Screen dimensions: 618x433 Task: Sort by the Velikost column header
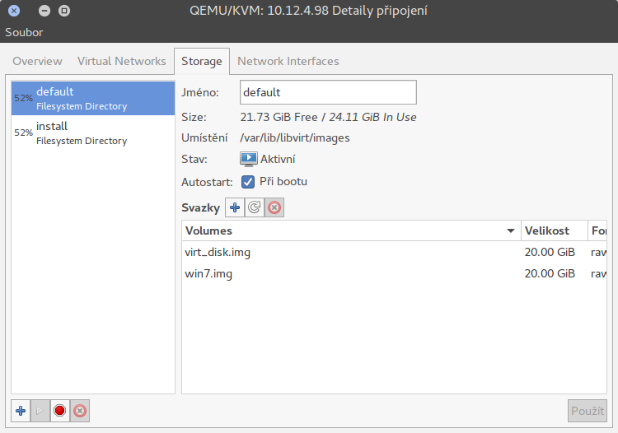pyautogui.click(x=553, y=230)
